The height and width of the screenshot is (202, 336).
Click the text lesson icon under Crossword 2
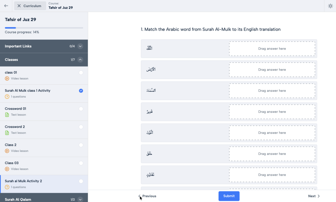coord(7,133)
